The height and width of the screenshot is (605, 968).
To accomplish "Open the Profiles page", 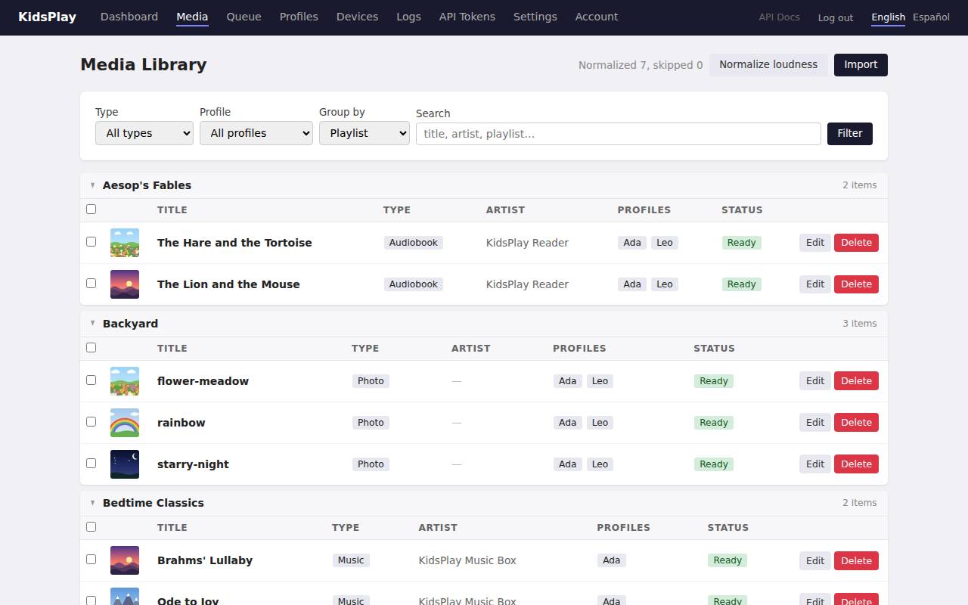I will point(299,17).
